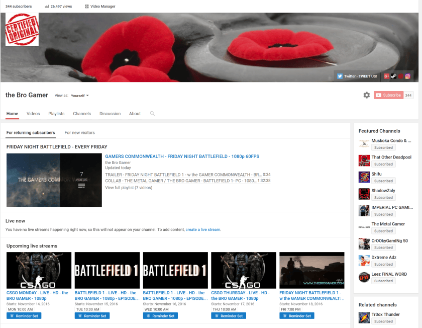Open the That Other Deadpool channel avatar

(364, 160)
